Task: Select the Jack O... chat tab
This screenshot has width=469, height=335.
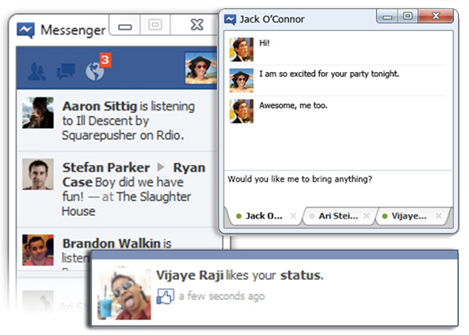Action: [x=264, y=216]
